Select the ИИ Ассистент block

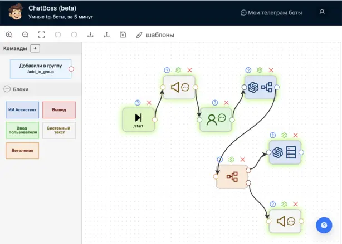pyautogui.click(x=23, y=110)
